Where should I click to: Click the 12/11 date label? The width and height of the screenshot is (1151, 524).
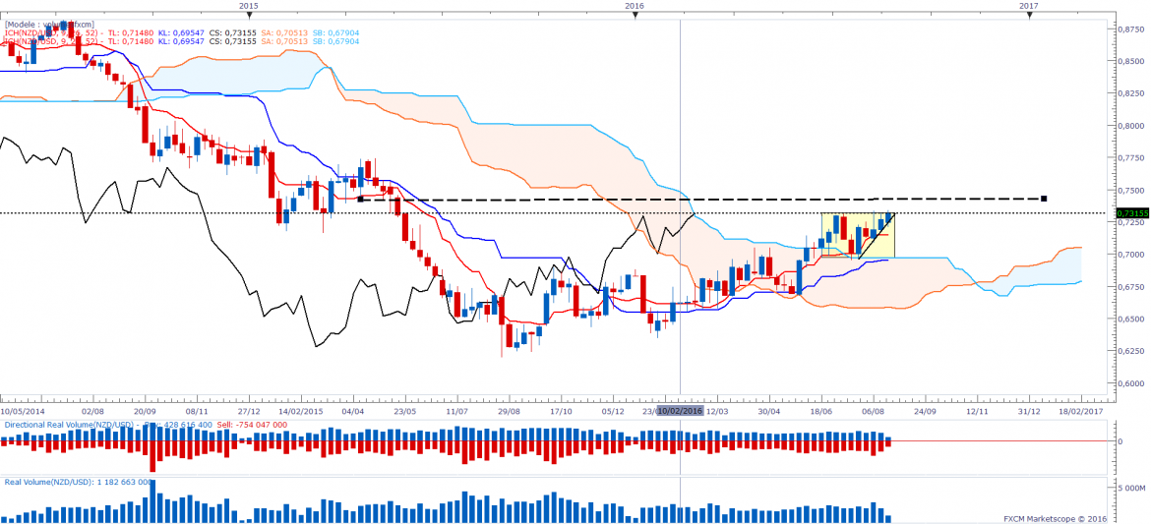pos(977,412)
